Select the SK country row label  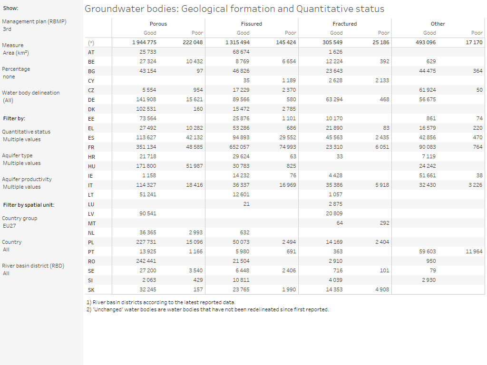(x=91, y=290)
